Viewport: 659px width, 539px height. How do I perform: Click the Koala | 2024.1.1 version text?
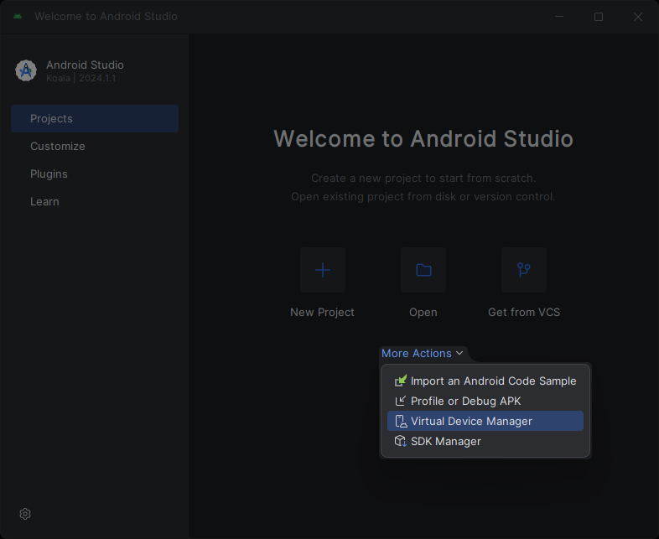click(x=81, y=78)
